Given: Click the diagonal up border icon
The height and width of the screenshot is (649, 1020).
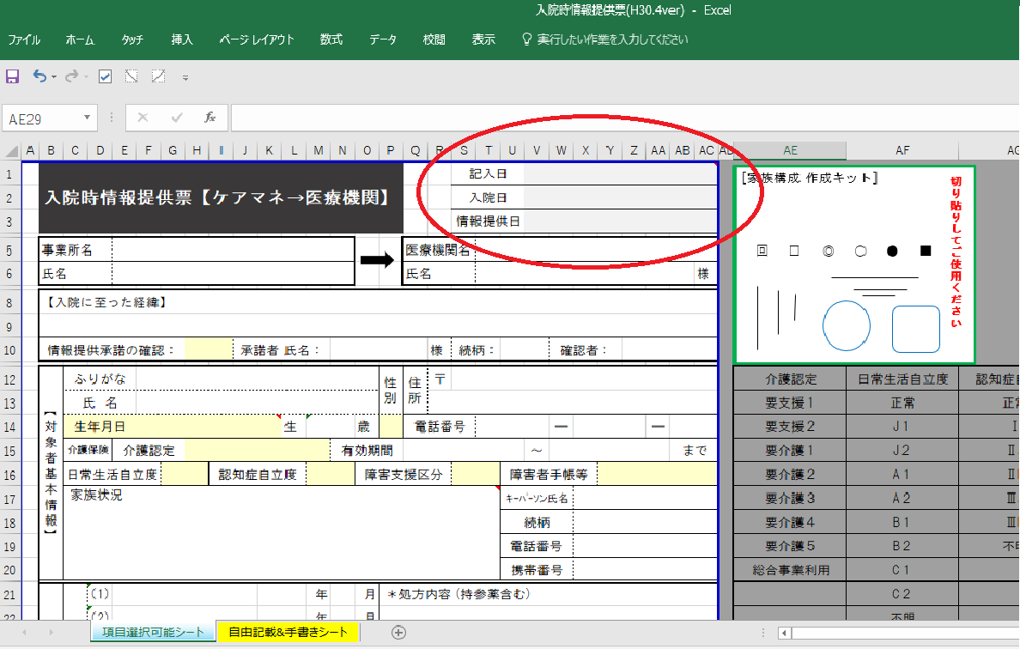Looking at the screenshot, I should 158,77.
